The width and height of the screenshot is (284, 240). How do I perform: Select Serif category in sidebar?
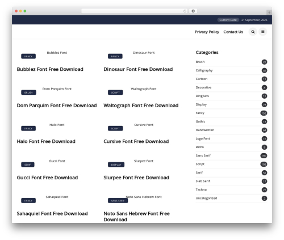click(199, 172)
